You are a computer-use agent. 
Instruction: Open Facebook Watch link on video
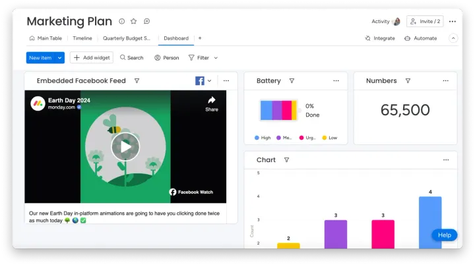tap(191, 192)
